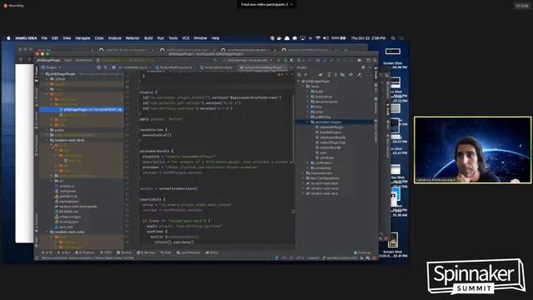Expand the Dependencies node in Gradle
The image size is (533, 300).
(303, 173)
